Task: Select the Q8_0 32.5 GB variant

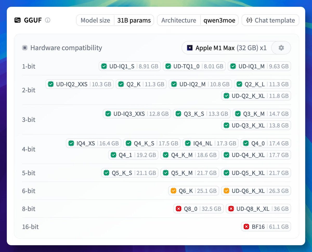Action: tap(198, 208)
